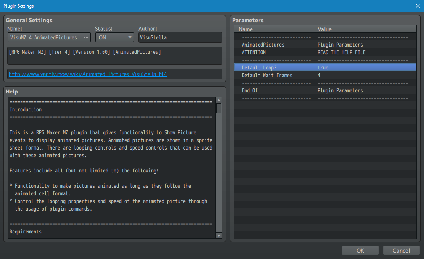Click the Author field VisuStella

[180, 37]
